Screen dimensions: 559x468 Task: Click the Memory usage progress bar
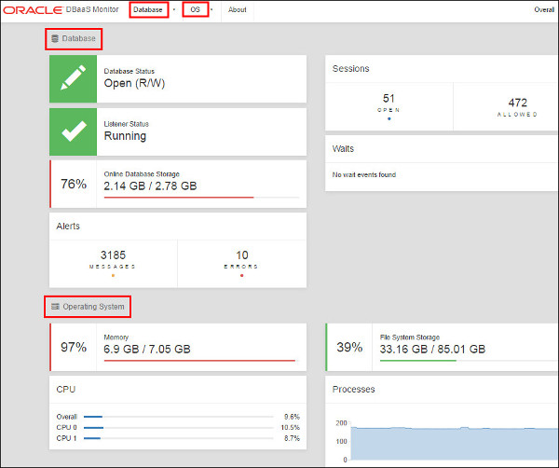(201, 361)
